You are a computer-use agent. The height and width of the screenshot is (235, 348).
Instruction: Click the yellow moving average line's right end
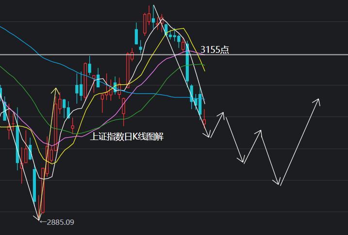(x=204, y=70)
